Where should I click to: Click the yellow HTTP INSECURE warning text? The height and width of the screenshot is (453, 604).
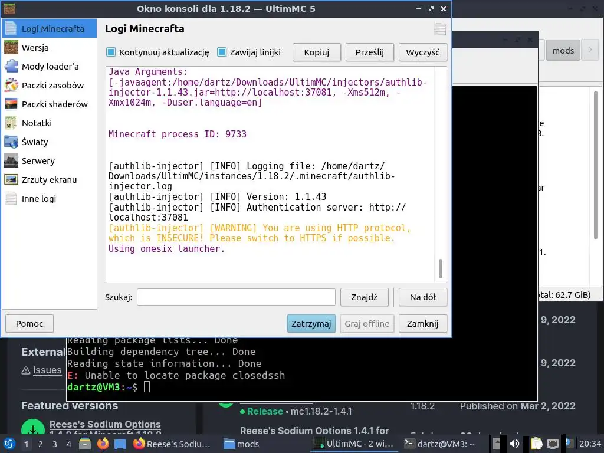[x=260, y=233]
